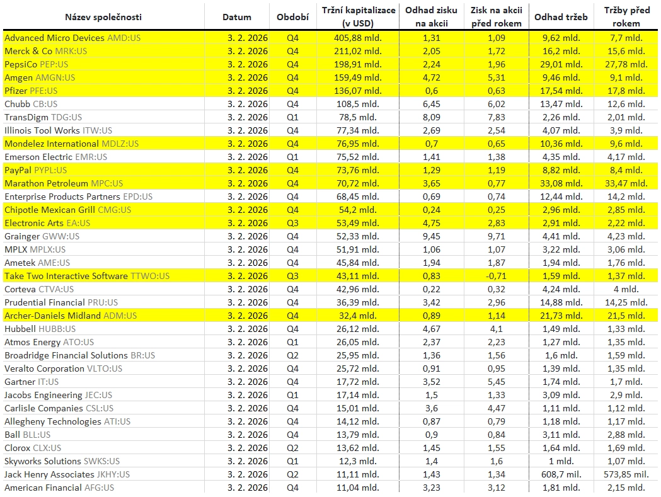Image resolution: width=661 pixels, height=497 pixels.
Task: Open the Advanced Micro Devices AMD:US row
Action: [72, 38]
